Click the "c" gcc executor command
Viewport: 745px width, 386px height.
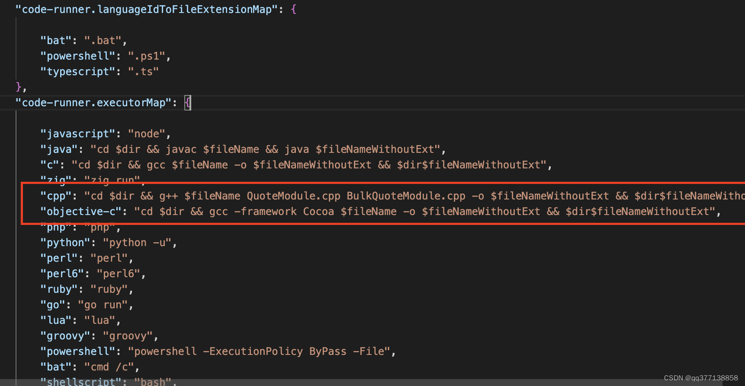coord(296,165)
